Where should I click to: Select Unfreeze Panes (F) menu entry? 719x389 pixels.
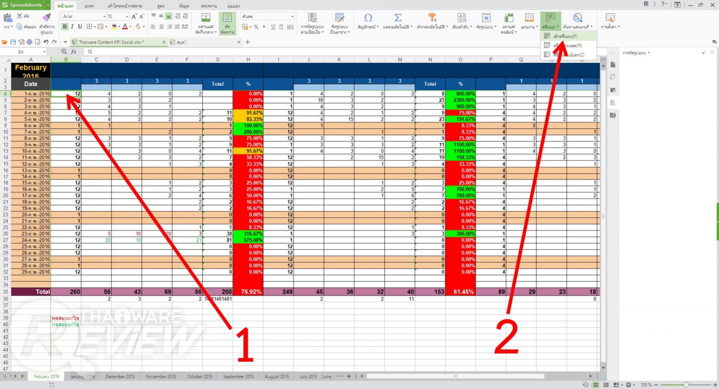(x=568, y=36)
